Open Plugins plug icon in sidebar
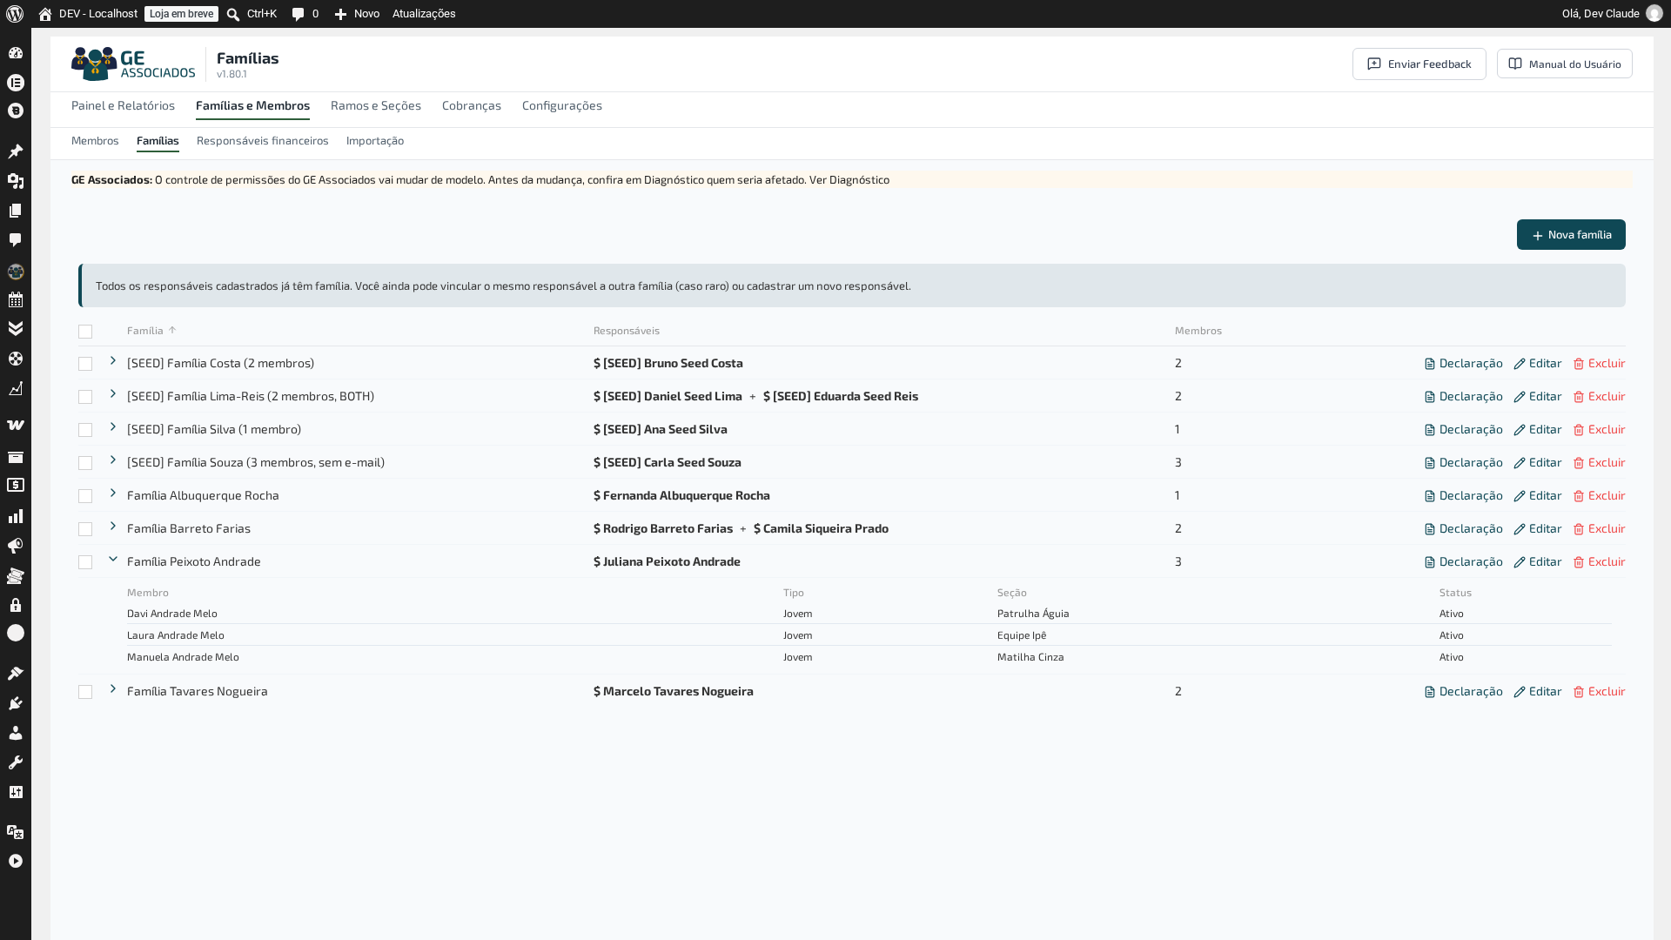The height and width of the screenshot is (940, 1671). (16, 703)
